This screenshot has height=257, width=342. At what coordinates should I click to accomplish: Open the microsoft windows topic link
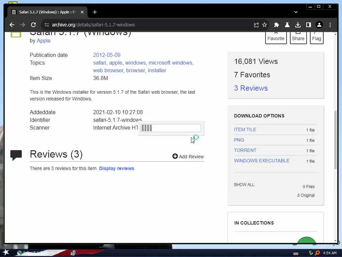tap(170, 63)
